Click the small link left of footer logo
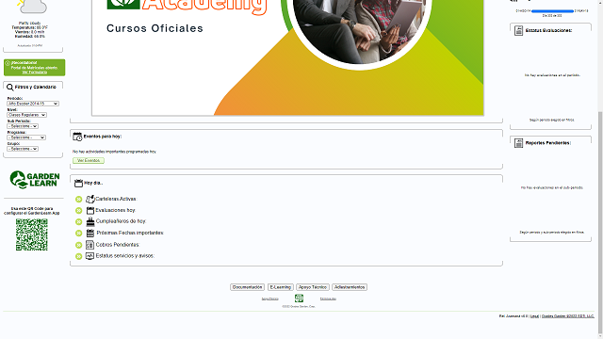This screenshot has width=603, height=339. click(x=270, y=299)
